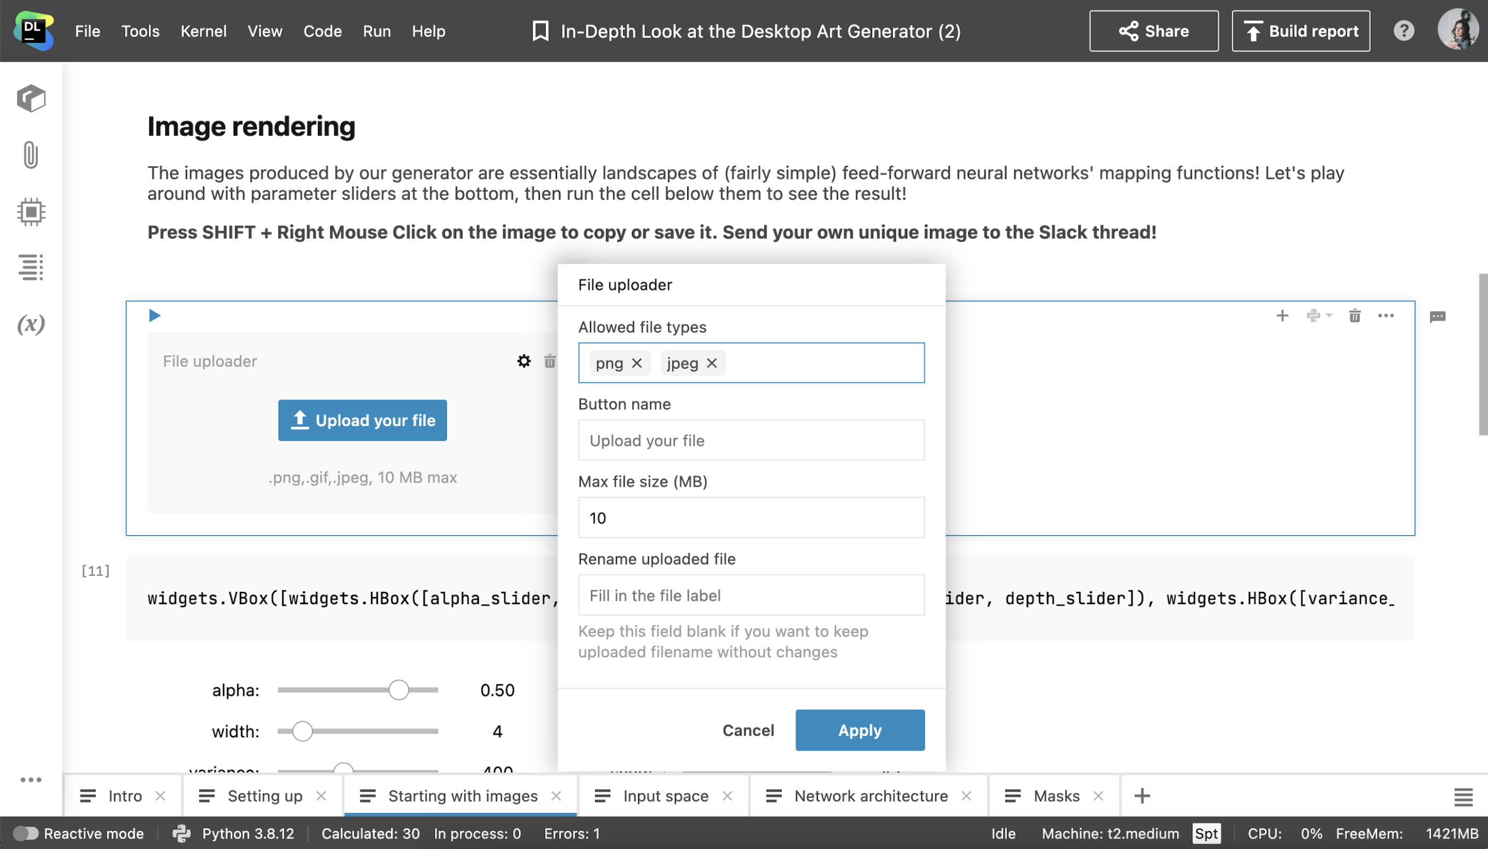Click the File uploader settings gear
Viewport: 1488px width, 849px height.
point(523,361)
